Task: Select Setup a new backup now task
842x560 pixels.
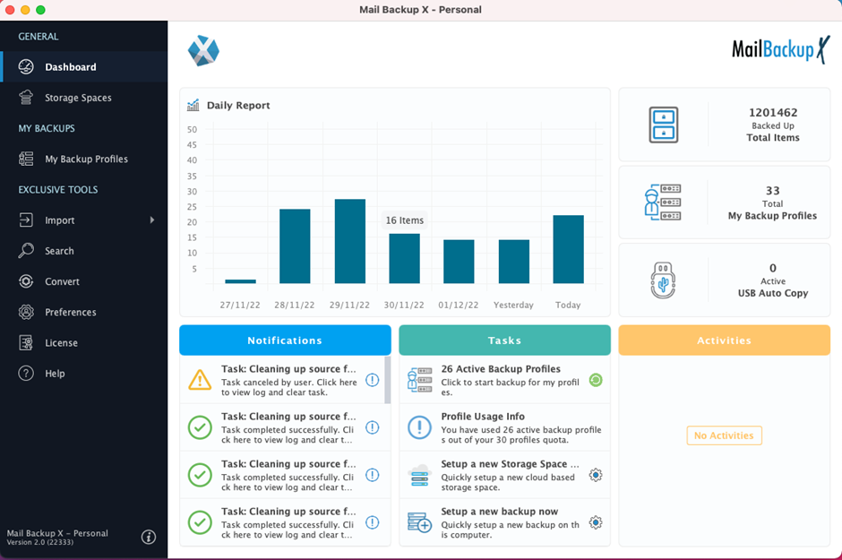Action: point(505,522)
